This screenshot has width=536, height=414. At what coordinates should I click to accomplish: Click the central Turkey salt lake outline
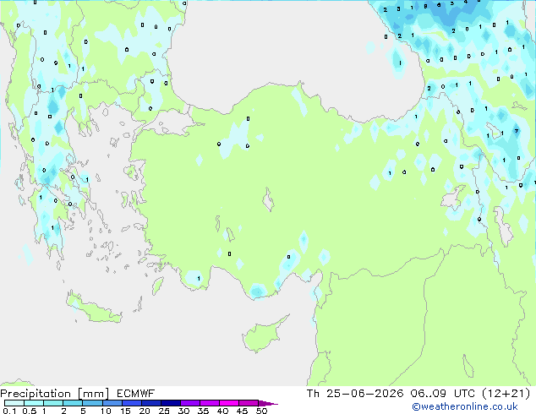coord(268,200)
